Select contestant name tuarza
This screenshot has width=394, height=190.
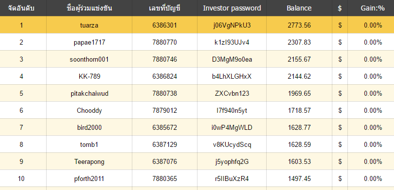(x=89, y=26)
